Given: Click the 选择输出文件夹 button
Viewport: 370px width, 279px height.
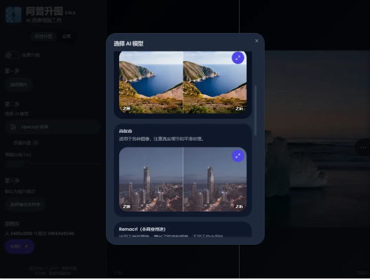Looking at the screenshot, I should tap(25, 204).
